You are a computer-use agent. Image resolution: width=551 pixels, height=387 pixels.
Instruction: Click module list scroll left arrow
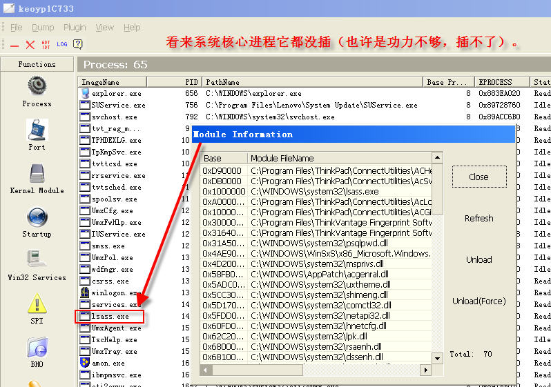[206, 370]
